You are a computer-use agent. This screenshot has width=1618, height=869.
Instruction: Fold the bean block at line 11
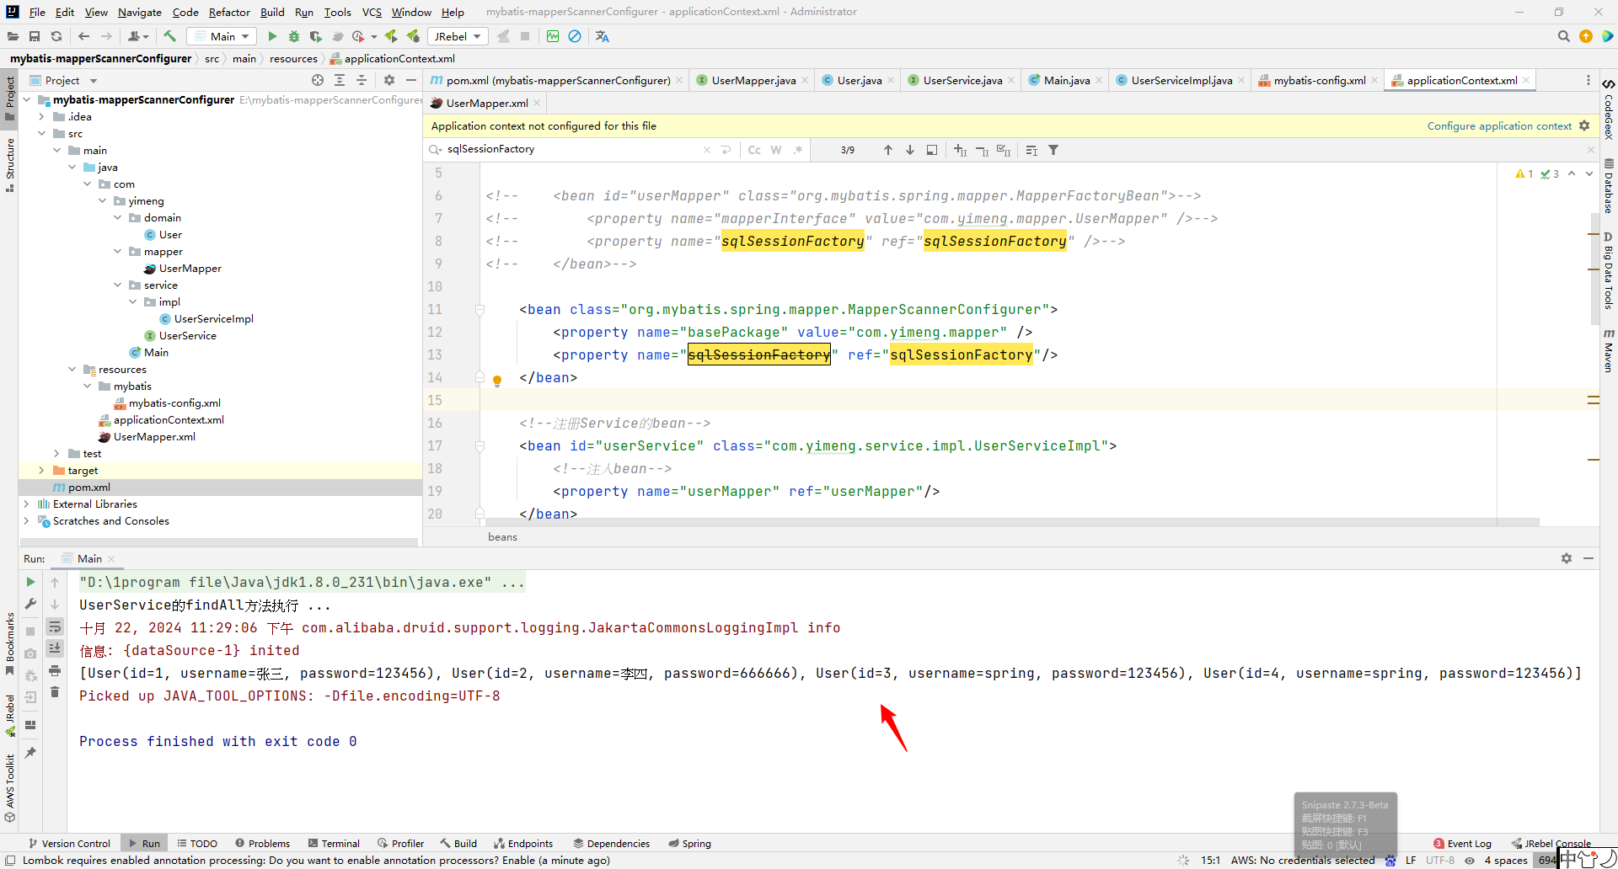[x=480, y=310]
